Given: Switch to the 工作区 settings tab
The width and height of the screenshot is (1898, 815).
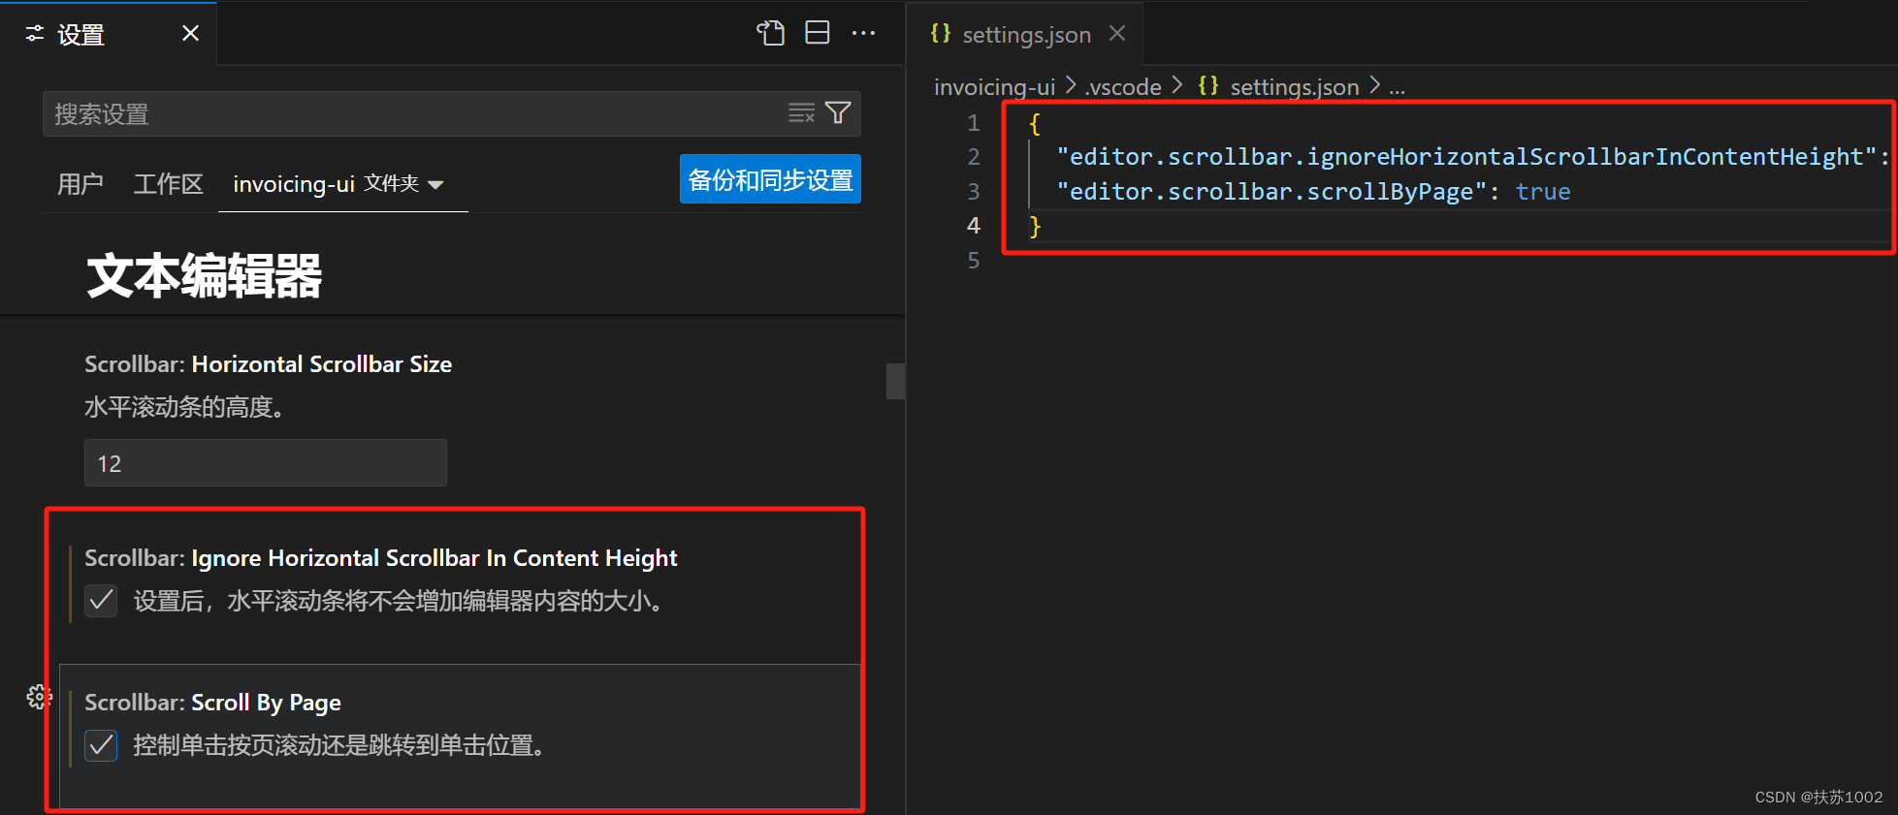Looking at the screenshot, I should coord(168,184).
